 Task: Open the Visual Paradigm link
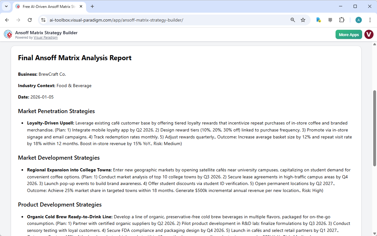pos(46,38)
